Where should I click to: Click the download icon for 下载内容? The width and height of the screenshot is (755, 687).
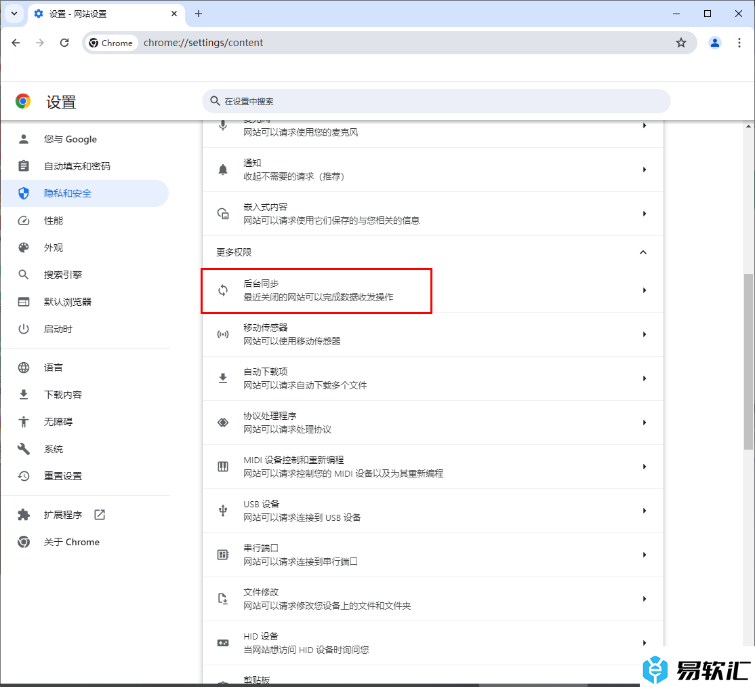click(x=24, y=395)
